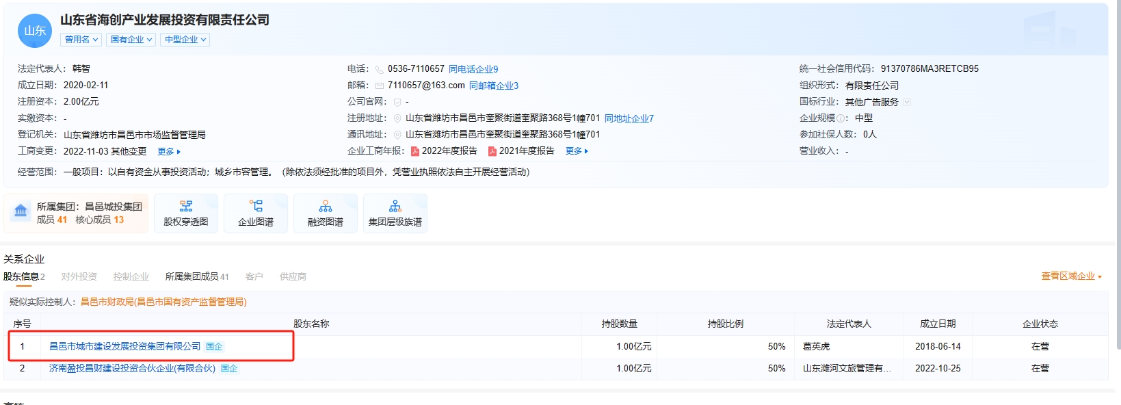This screenshot has width=1121, height=405.
Task: Click the bank icon of 所属集团
Action: 21,211
